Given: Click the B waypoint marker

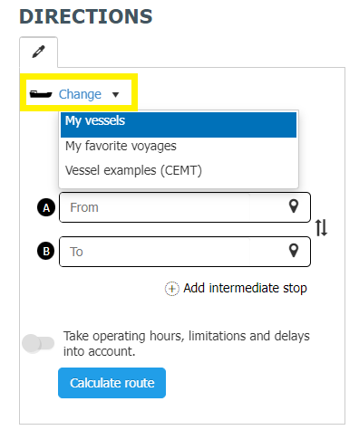Looking at the screenshot, I should point(46,251).
